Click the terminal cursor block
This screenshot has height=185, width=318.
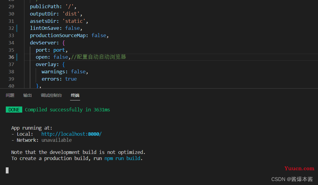(x=7, y=170)
